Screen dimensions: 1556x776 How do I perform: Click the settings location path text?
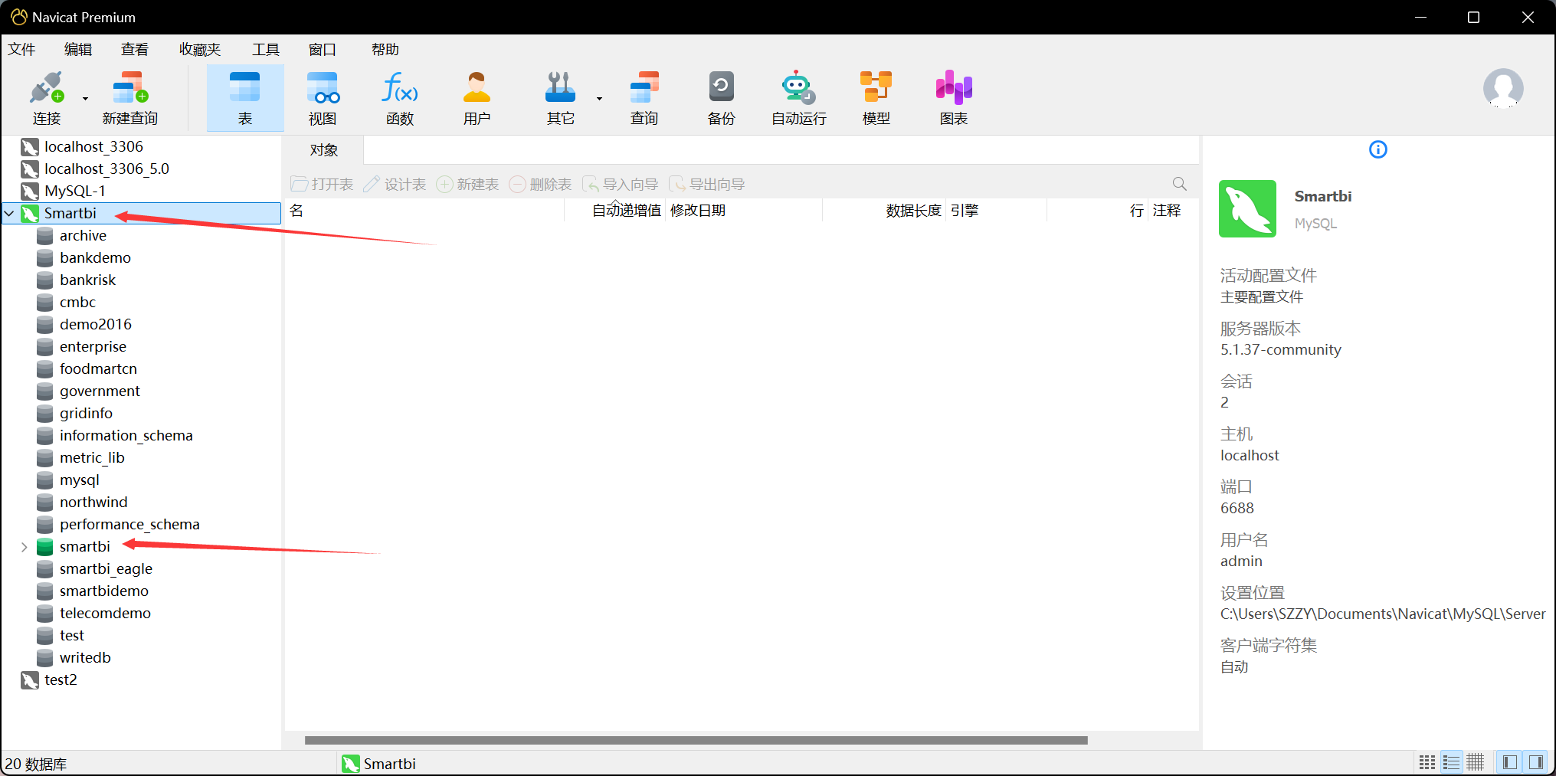point(1383,614)
